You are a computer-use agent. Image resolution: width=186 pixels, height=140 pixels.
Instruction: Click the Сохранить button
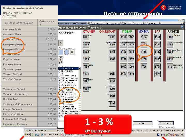coord(166,123)
